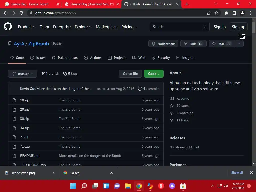
Task: Open the tab search chevron in title bar
Action: click(x=216, y=3)
